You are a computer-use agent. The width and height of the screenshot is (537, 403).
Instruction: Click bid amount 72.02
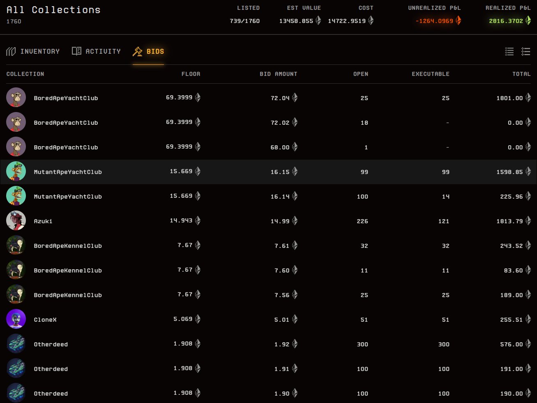click(280, 123)
